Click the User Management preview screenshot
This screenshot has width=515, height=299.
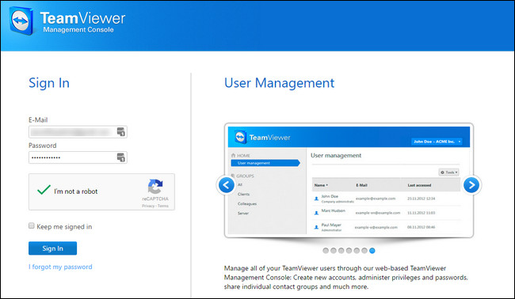pyautogui.click(x=349, y=180)
